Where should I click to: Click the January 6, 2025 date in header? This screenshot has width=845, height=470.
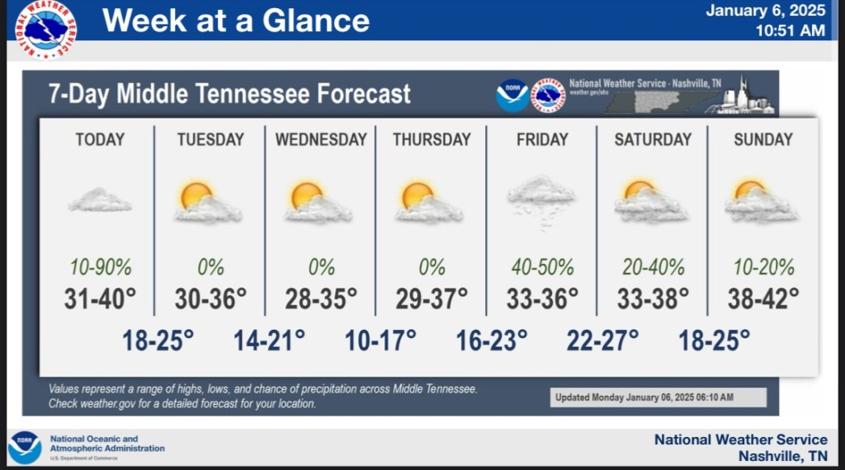pyautogui.click(x=765, y=11)
